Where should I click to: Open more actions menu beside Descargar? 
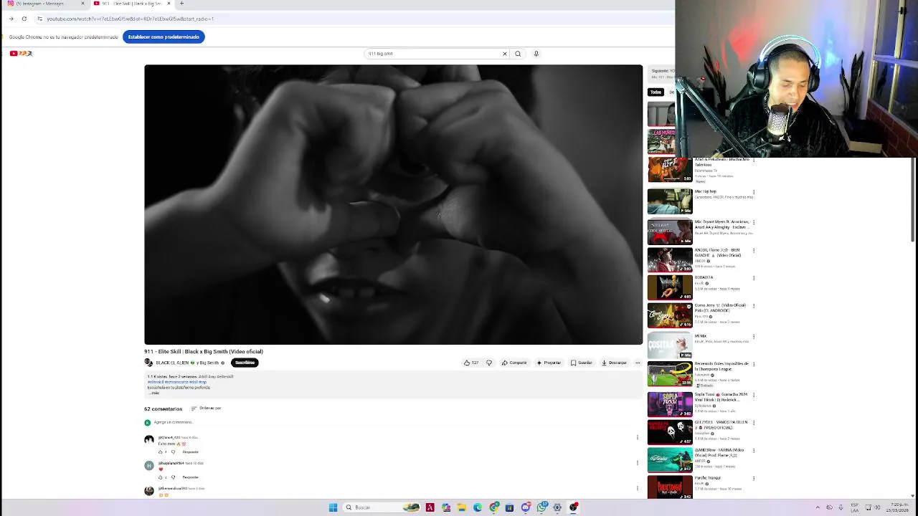(638, 363)
